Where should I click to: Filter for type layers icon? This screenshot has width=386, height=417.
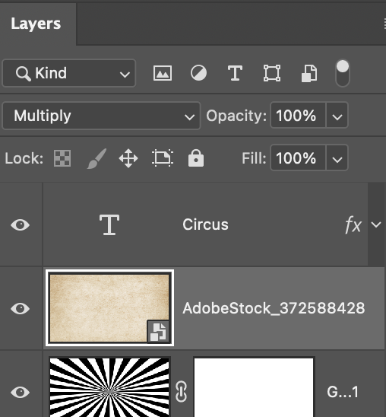tap(235, 73)
